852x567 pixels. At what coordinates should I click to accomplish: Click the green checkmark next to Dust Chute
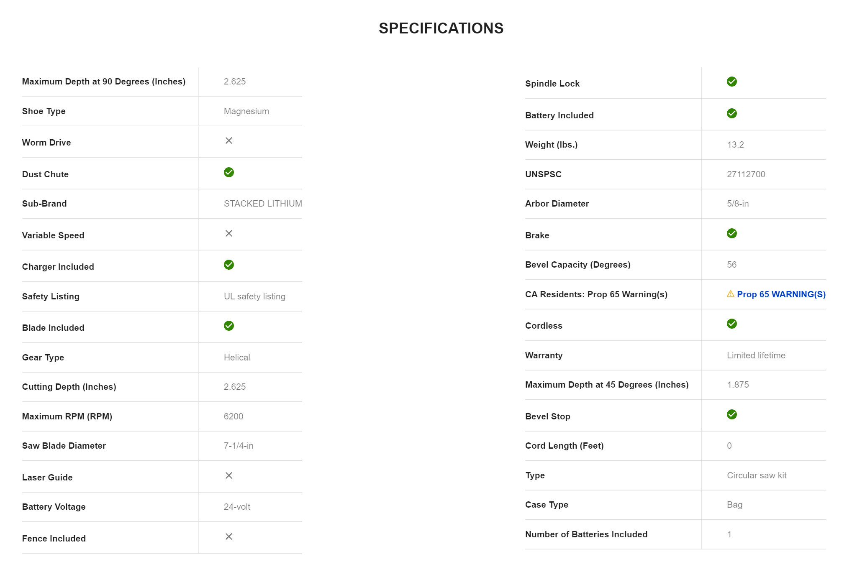coord(228,172)
